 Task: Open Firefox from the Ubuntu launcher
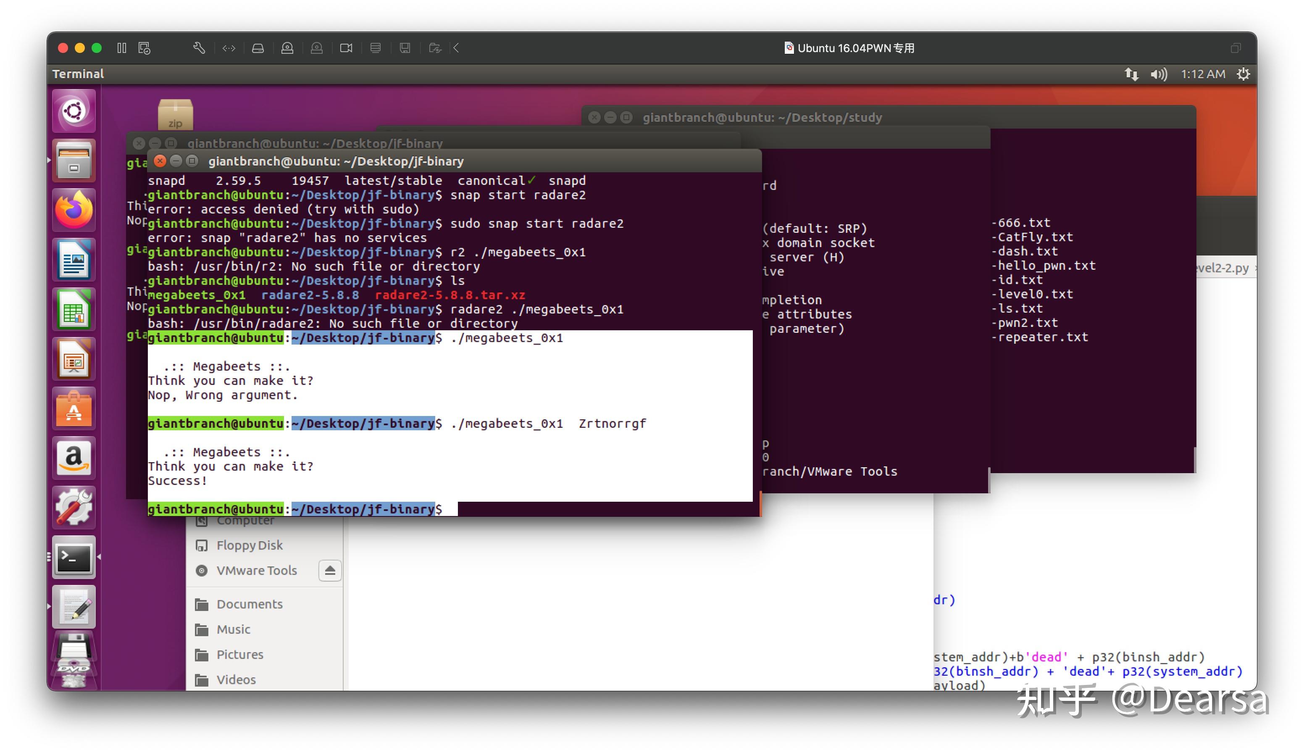point(74,209)
